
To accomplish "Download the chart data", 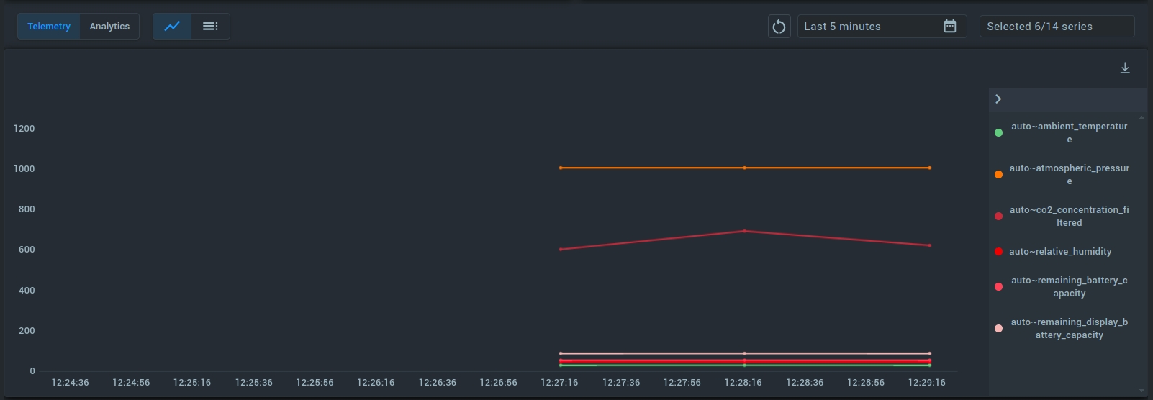I will (x=1125, y=68).
